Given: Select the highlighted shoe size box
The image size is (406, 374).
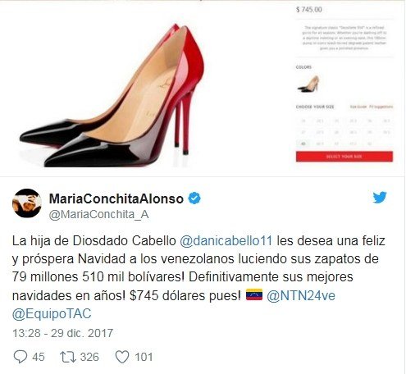Looking at the screenshot, I should point(303,144).
